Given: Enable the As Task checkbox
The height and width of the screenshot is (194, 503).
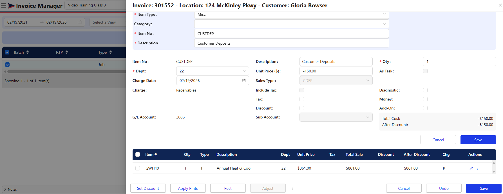Looking at the screenshot, I should coord(425,71).
